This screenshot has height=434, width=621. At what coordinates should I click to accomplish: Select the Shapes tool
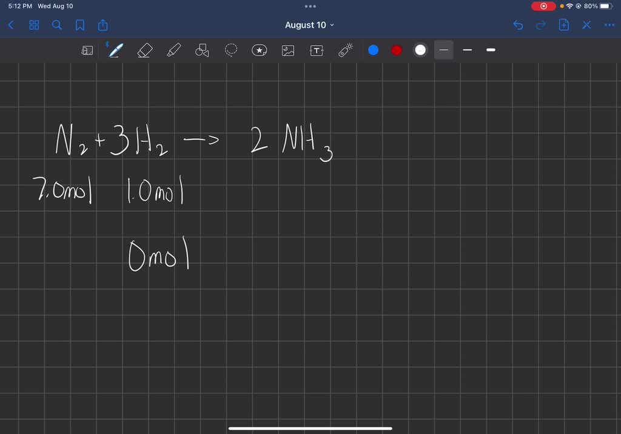coord(202,50)
